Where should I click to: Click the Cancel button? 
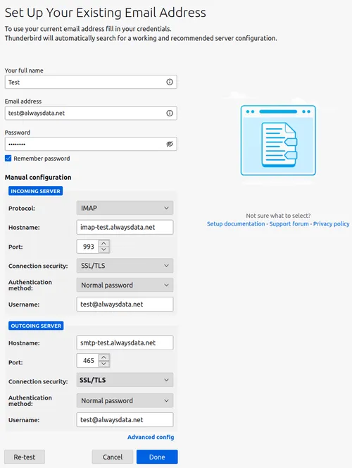point(113,457)
